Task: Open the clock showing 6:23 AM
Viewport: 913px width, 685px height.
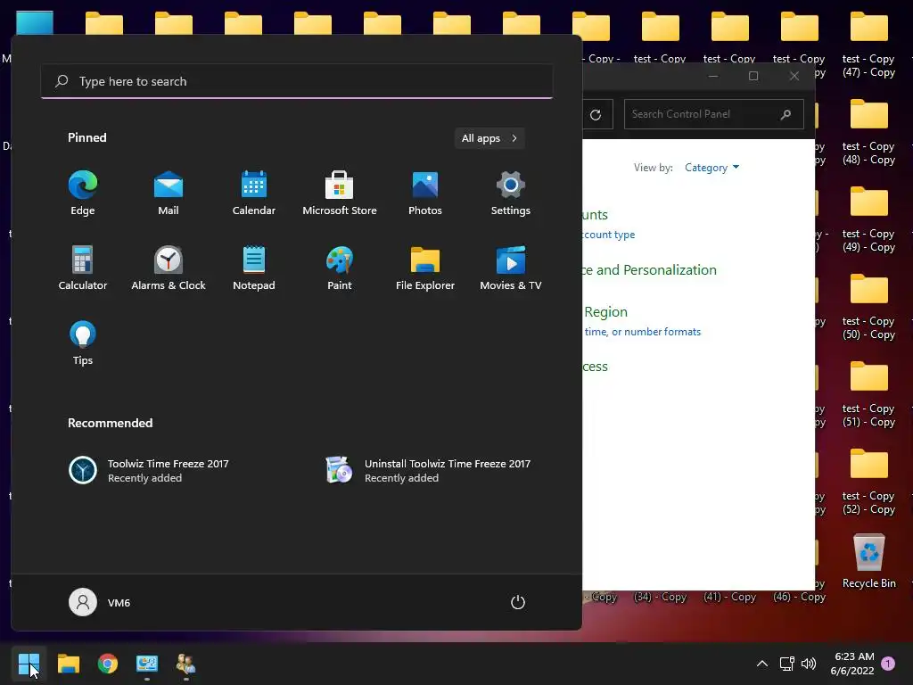Action: [852, 664]
